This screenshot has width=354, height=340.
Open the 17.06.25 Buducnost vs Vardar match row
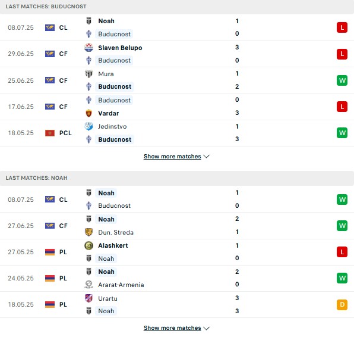point(177,107)
